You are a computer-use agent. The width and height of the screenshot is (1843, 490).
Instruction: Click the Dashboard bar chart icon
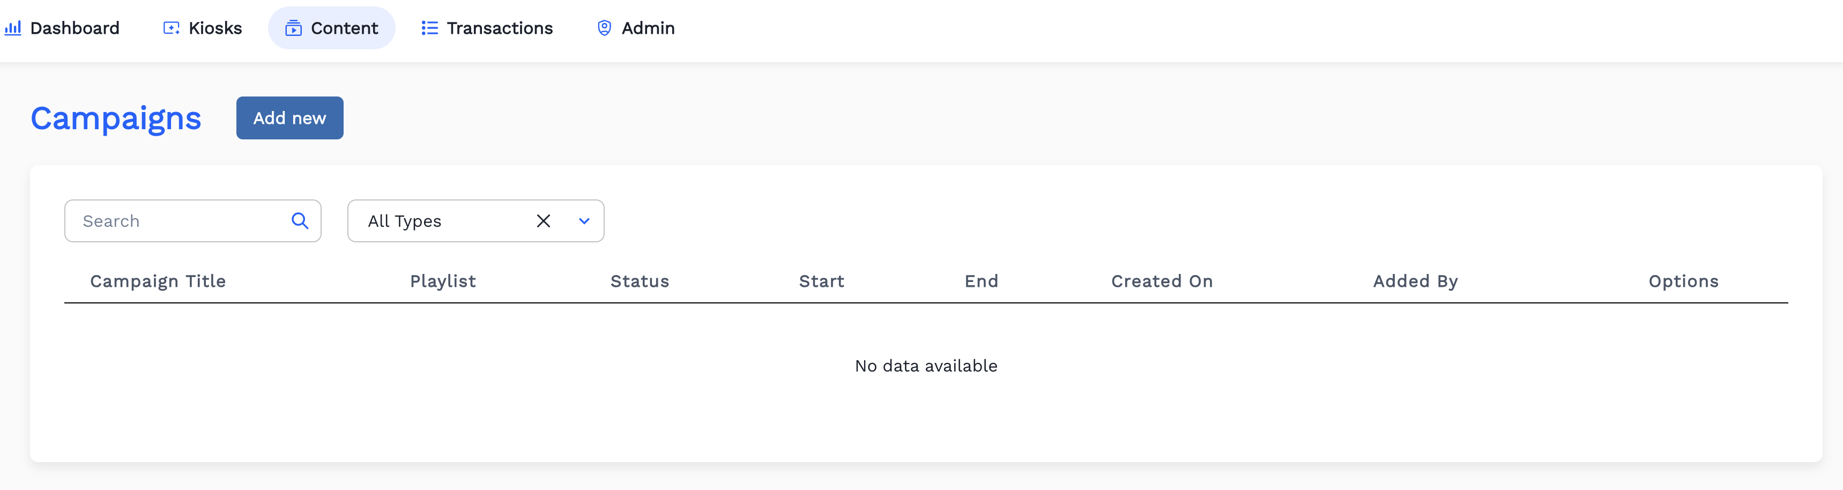13,28
